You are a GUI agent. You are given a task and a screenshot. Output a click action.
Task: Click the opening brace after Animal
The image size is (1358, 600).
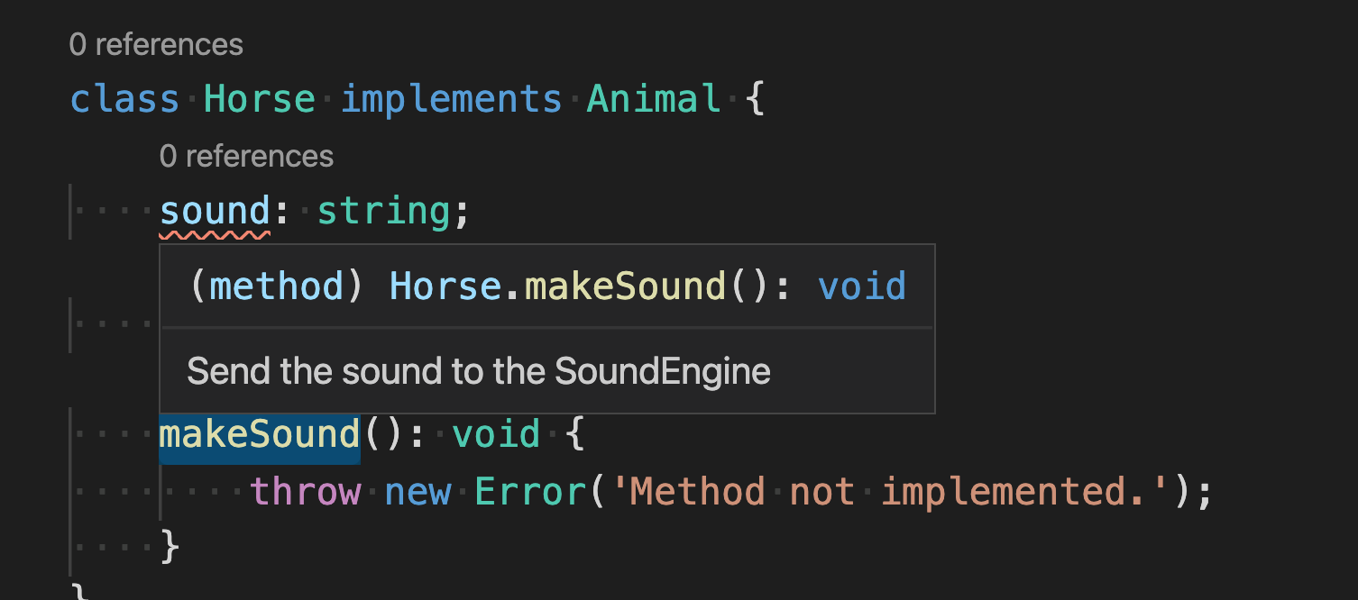(756, 99)
